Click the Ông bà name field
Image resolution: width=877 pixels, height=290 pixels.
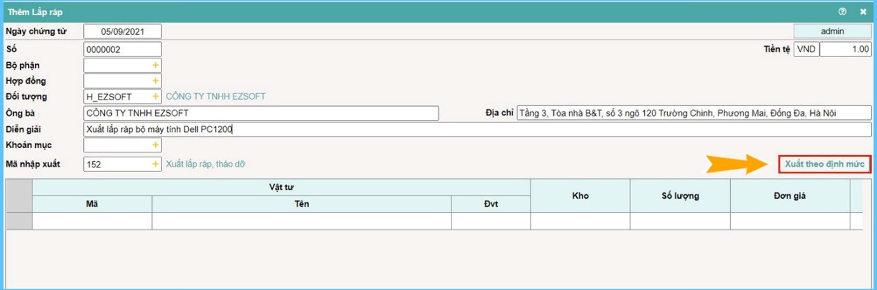coord(261,114)
